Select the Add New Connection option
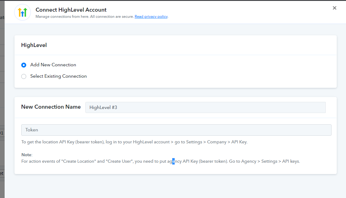 pos(24,65)
